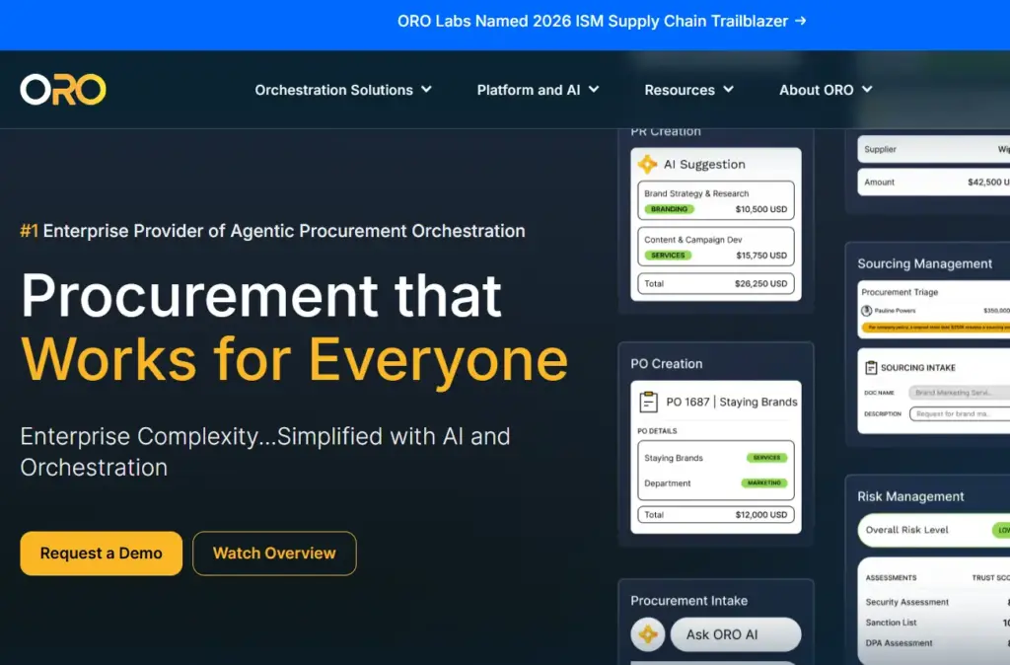The height and width of the screenshot is (665, 1010).
Task: Click the Watch Overview button
Action: point(274,554)
